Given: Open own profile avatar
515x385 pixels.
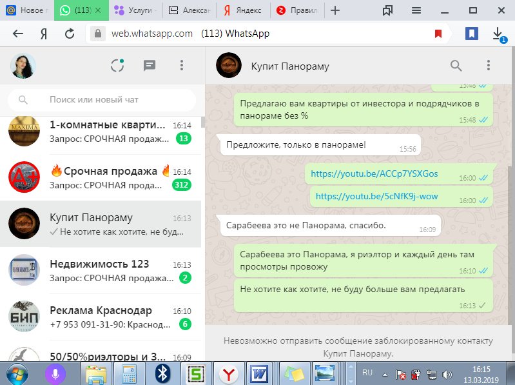Looking at the screenshot, I should (23, 66).
